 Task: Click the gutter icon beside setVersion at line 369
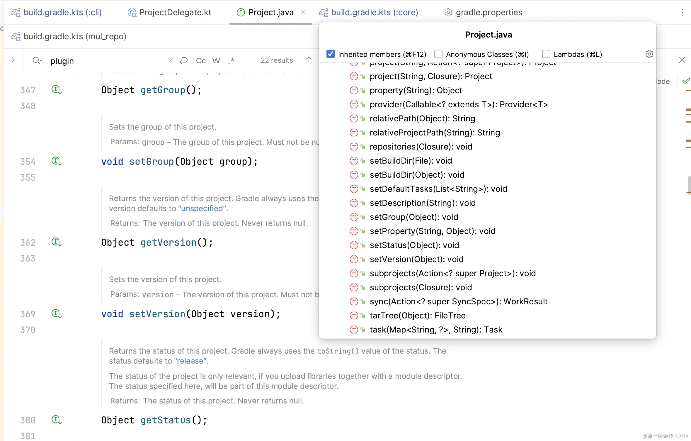(x=56, y=314)
